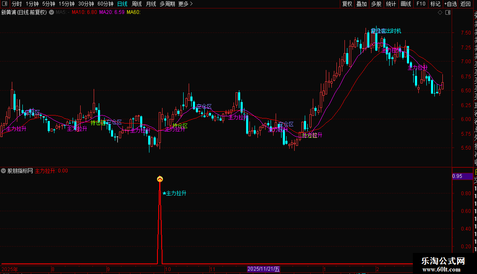The width and height of the screenshot is (477, 274).
Task: Click the diamond icon above price axis
Action: 440,13
